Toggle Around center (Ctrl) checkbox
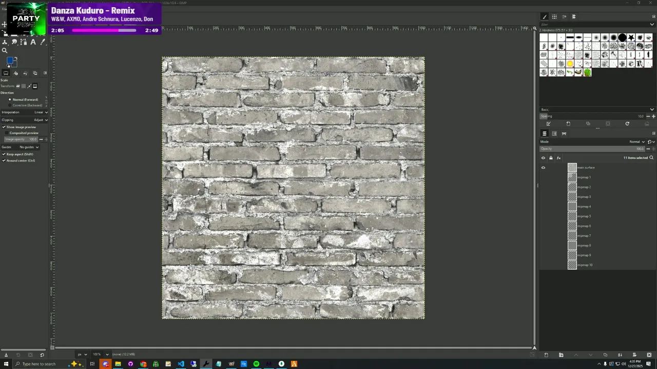 [18, 161]
